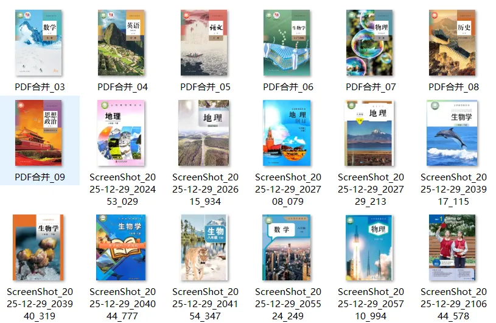Choose the PDF合并_08 history Great Wall cover

coord(452,43)
